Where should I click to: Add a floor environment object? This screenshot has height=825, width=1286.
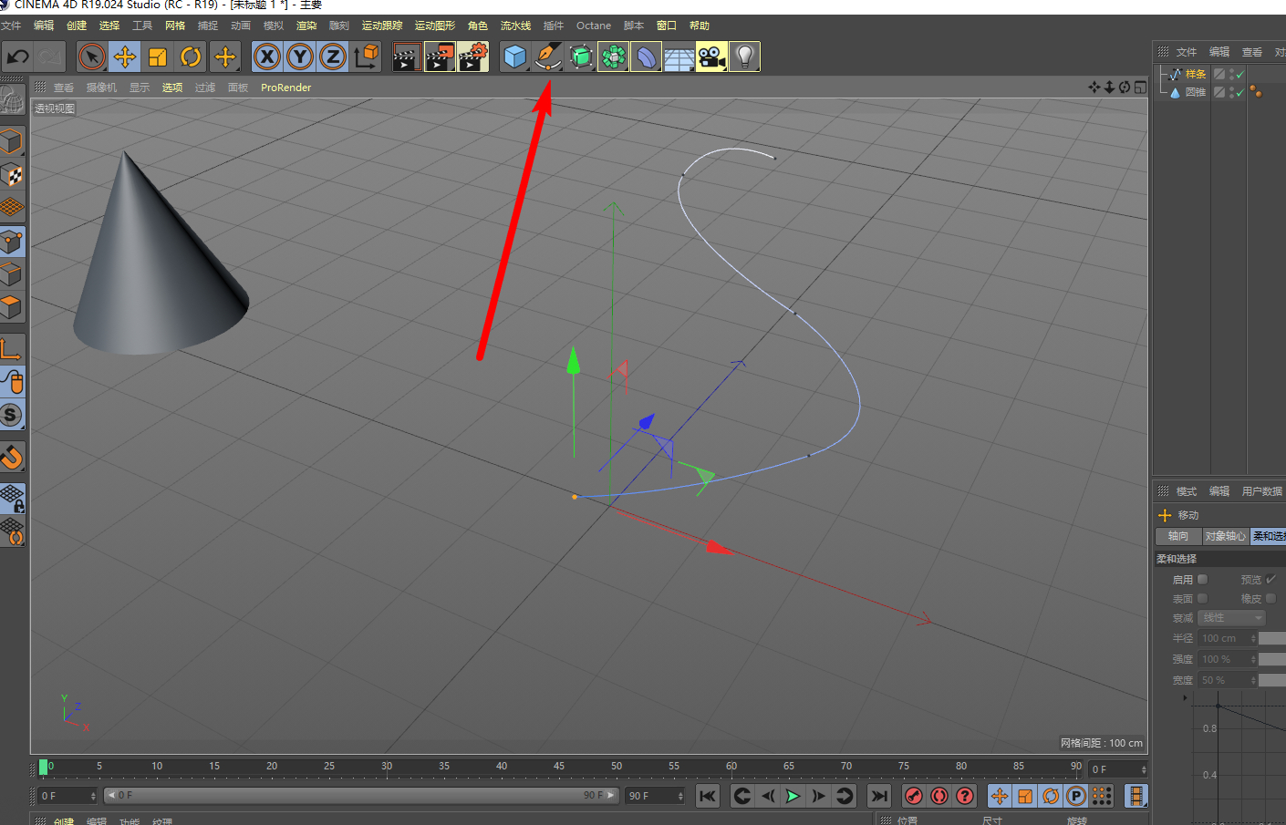(679, 57)
